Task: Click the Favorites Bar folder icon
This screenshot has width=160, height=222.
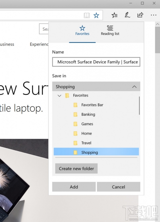Action: pyautogui.click(x=75, y=105)
